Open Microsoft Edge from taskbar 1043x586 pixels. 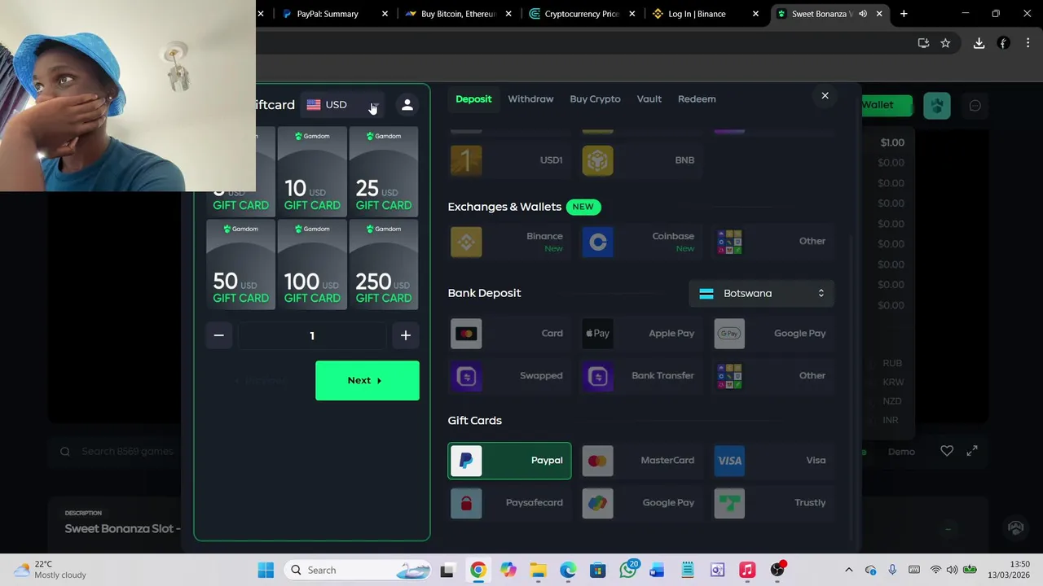coord(568,571)
